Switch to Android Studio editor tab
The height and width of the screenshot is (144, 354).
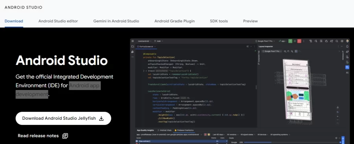click(58, 21)
